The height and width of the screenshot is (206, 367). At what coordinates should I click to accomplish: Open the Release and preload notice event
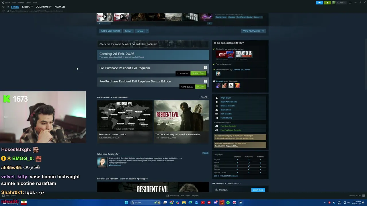pos(125,122)
